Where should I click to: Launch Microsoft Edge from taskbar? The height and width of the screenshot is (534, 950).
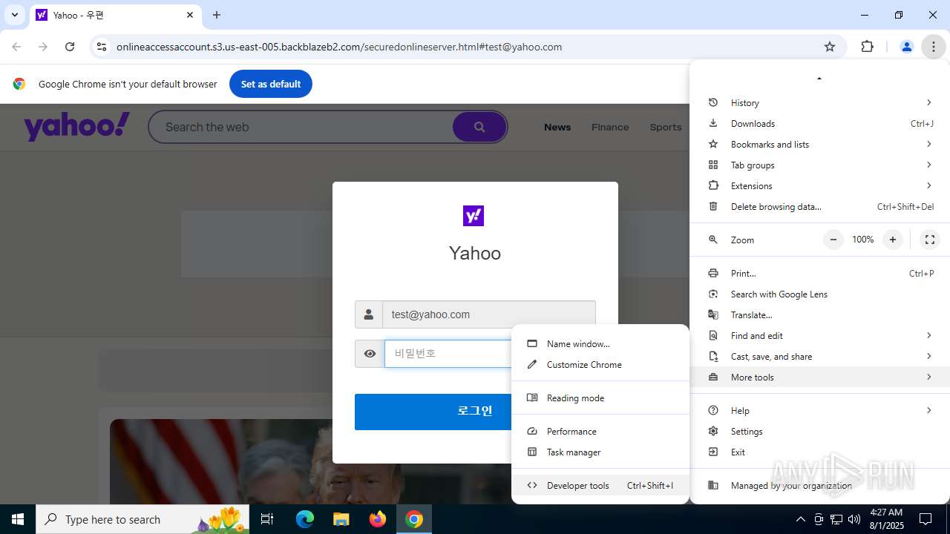point(305,519)
